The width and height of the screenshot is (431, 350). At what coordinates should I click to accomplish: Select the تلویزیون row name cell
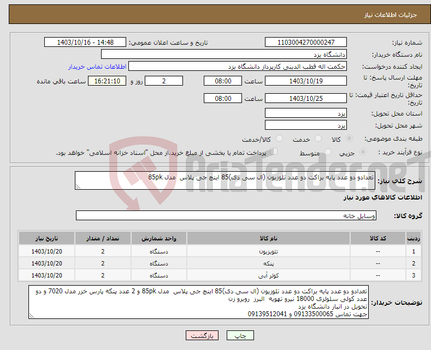click(x=268, y=251)
